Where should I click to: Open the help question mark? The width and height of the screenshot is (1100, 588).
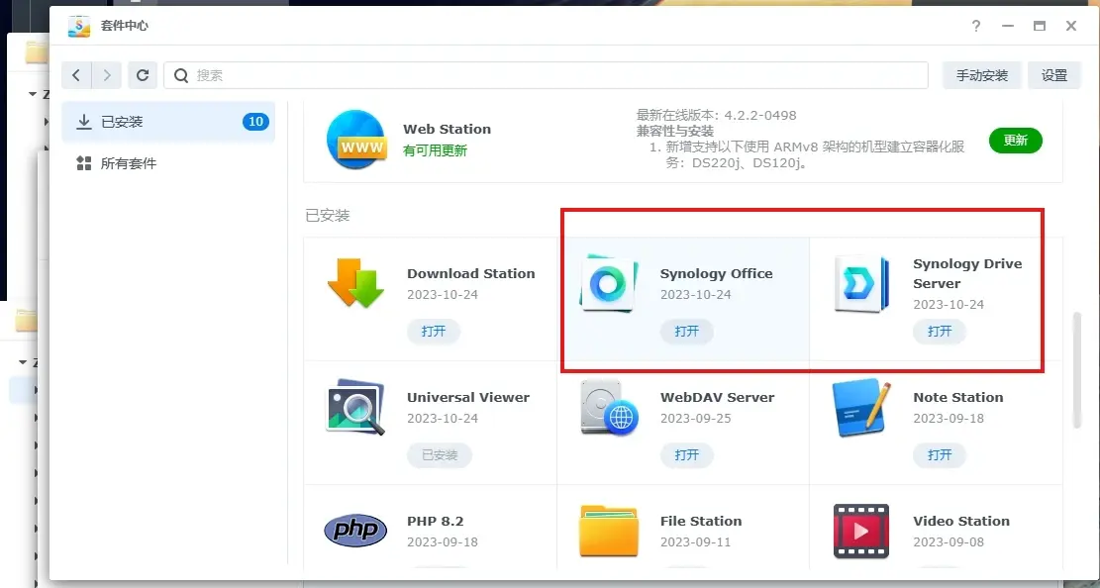coord(976,26)
